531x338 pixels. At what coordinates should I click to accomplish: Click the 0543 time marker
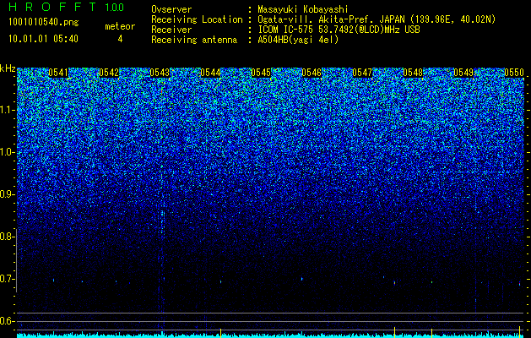point(160,73)
